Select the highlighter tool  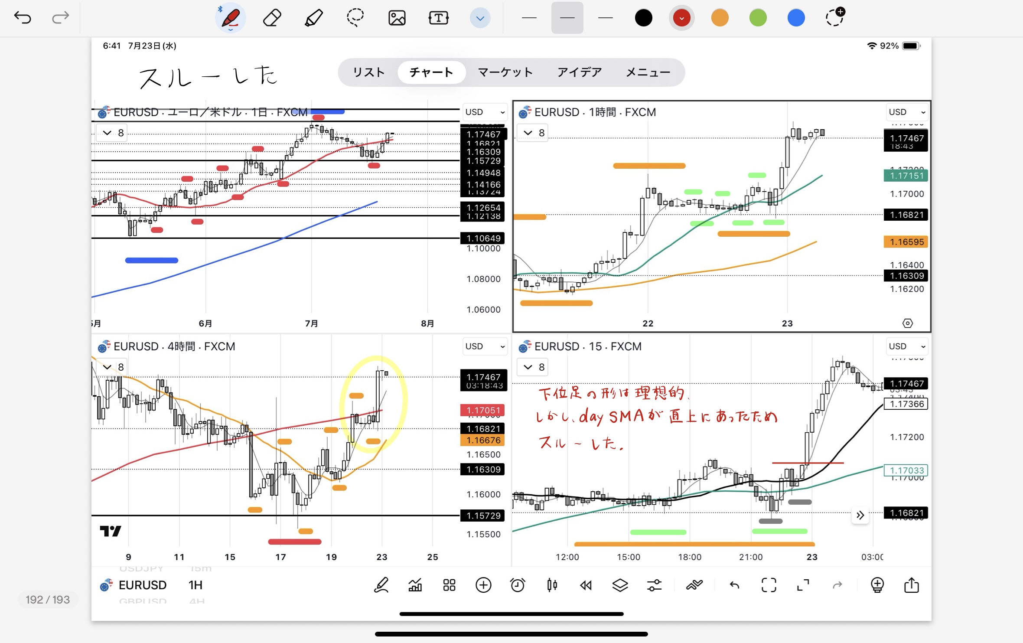click(313, 18)
